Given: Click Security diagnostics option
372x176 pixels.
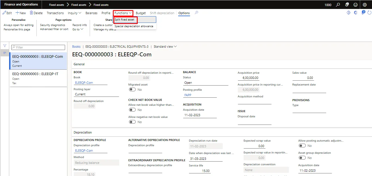Looking at the screenshot, I should (x=53, y=25).
